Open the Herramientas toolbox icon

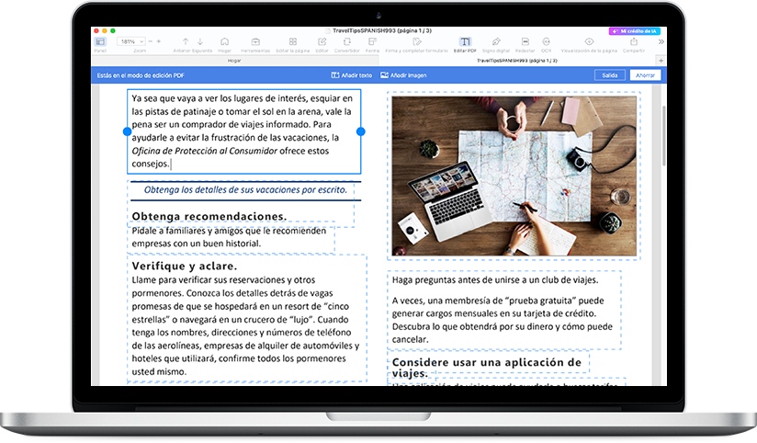pos(255,42)
